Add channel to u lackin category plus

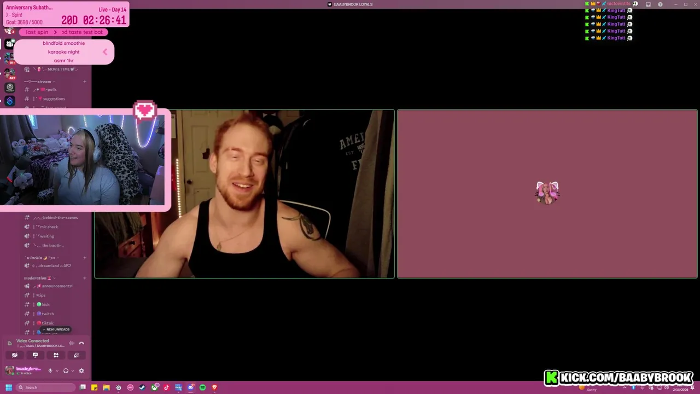click(x=85, y=257)
